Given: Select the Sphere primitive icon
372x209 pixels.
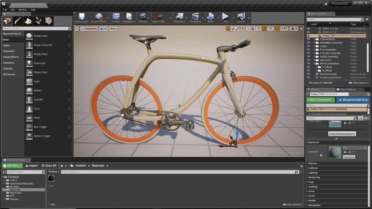Looking at the screenshot, I should (29, 91).
